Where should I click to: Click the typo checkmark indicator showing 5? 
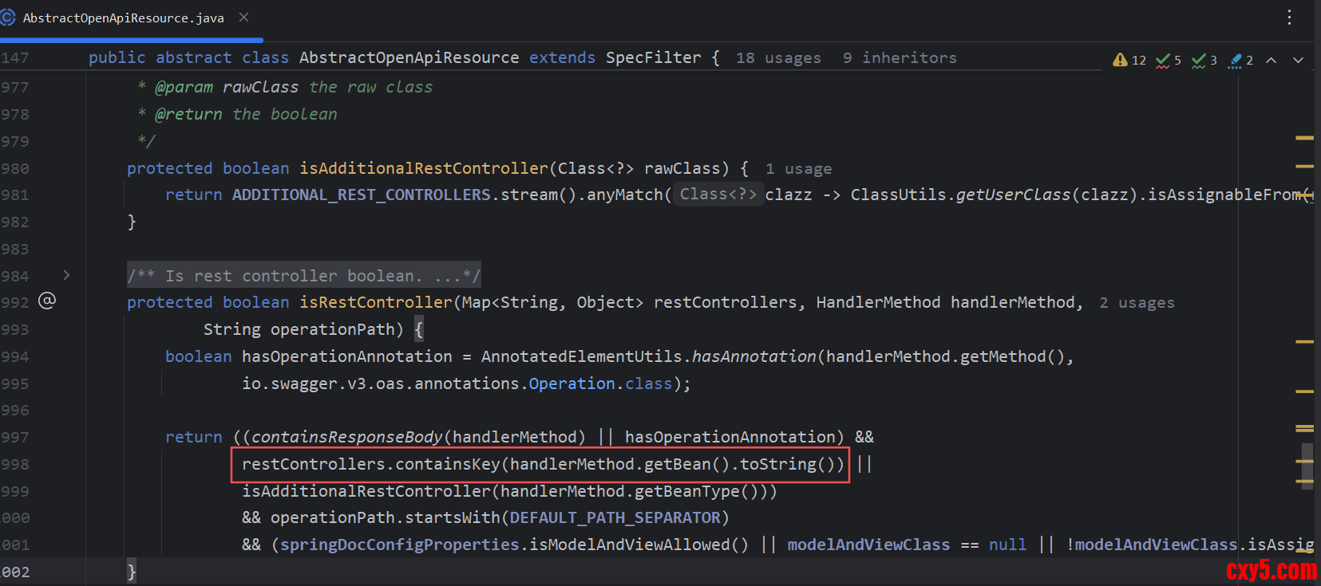1168,60
